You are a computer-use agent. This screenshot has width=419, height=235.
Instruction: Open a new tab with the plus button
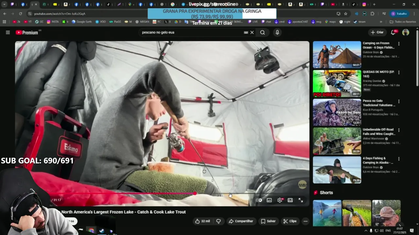click(374, 5)
